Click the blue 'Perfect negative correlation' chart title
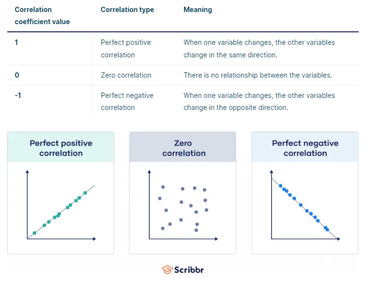376x284 pixels. click(305, 148)
